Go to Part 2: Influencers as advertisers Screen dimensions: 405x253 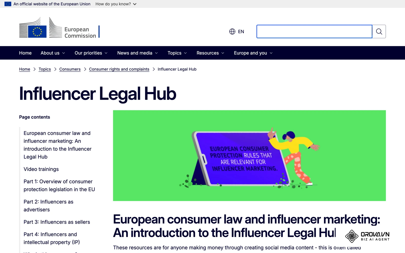[x=48, y=206]
